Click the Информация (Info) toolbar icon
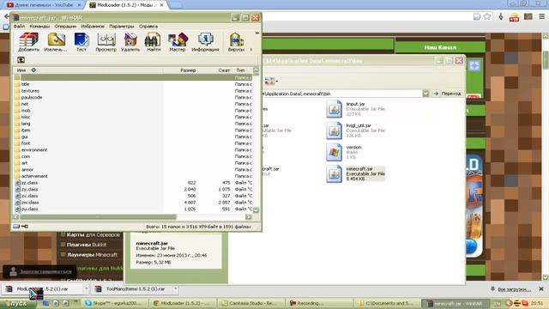 [x=205, y=42]
